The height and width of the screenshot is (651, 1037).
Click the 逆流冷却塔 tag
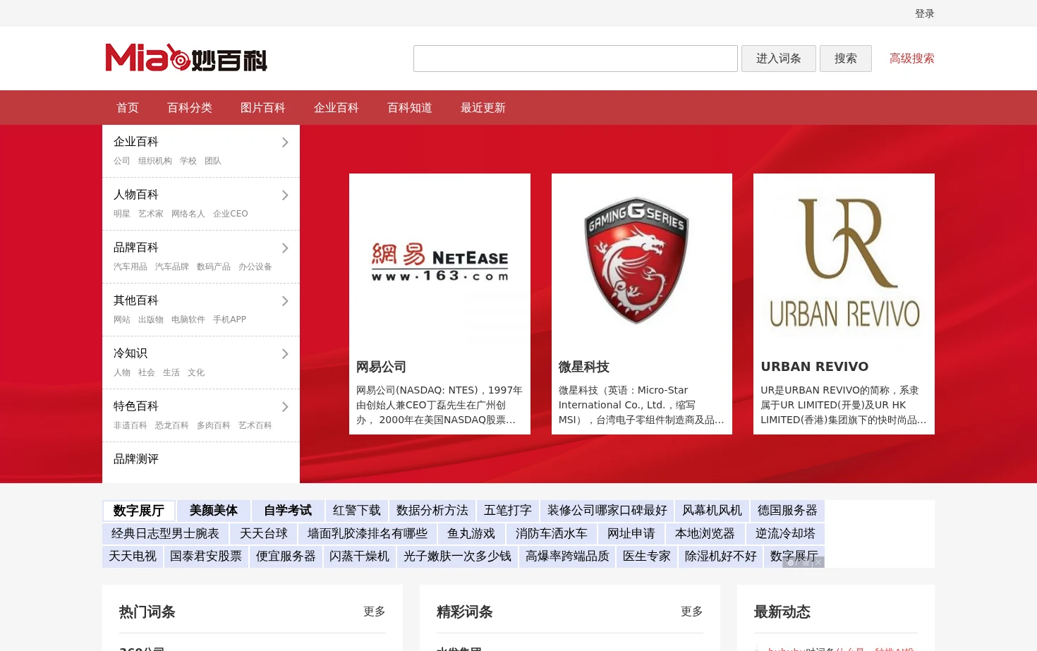click(786, 534)
